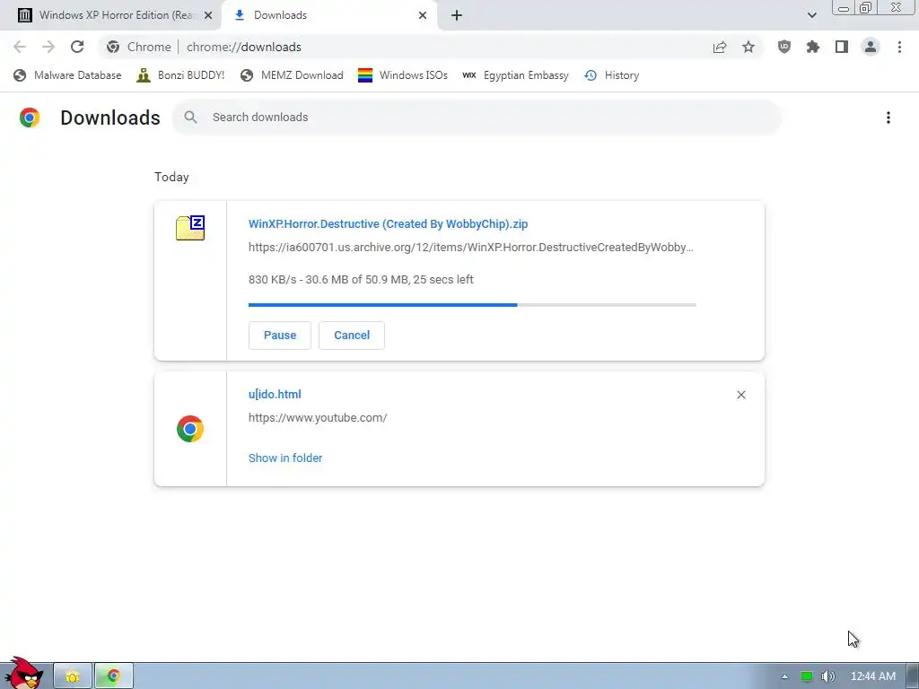Click the green network tray icon
Screen dimensions: 919x689
click(807, 676)
